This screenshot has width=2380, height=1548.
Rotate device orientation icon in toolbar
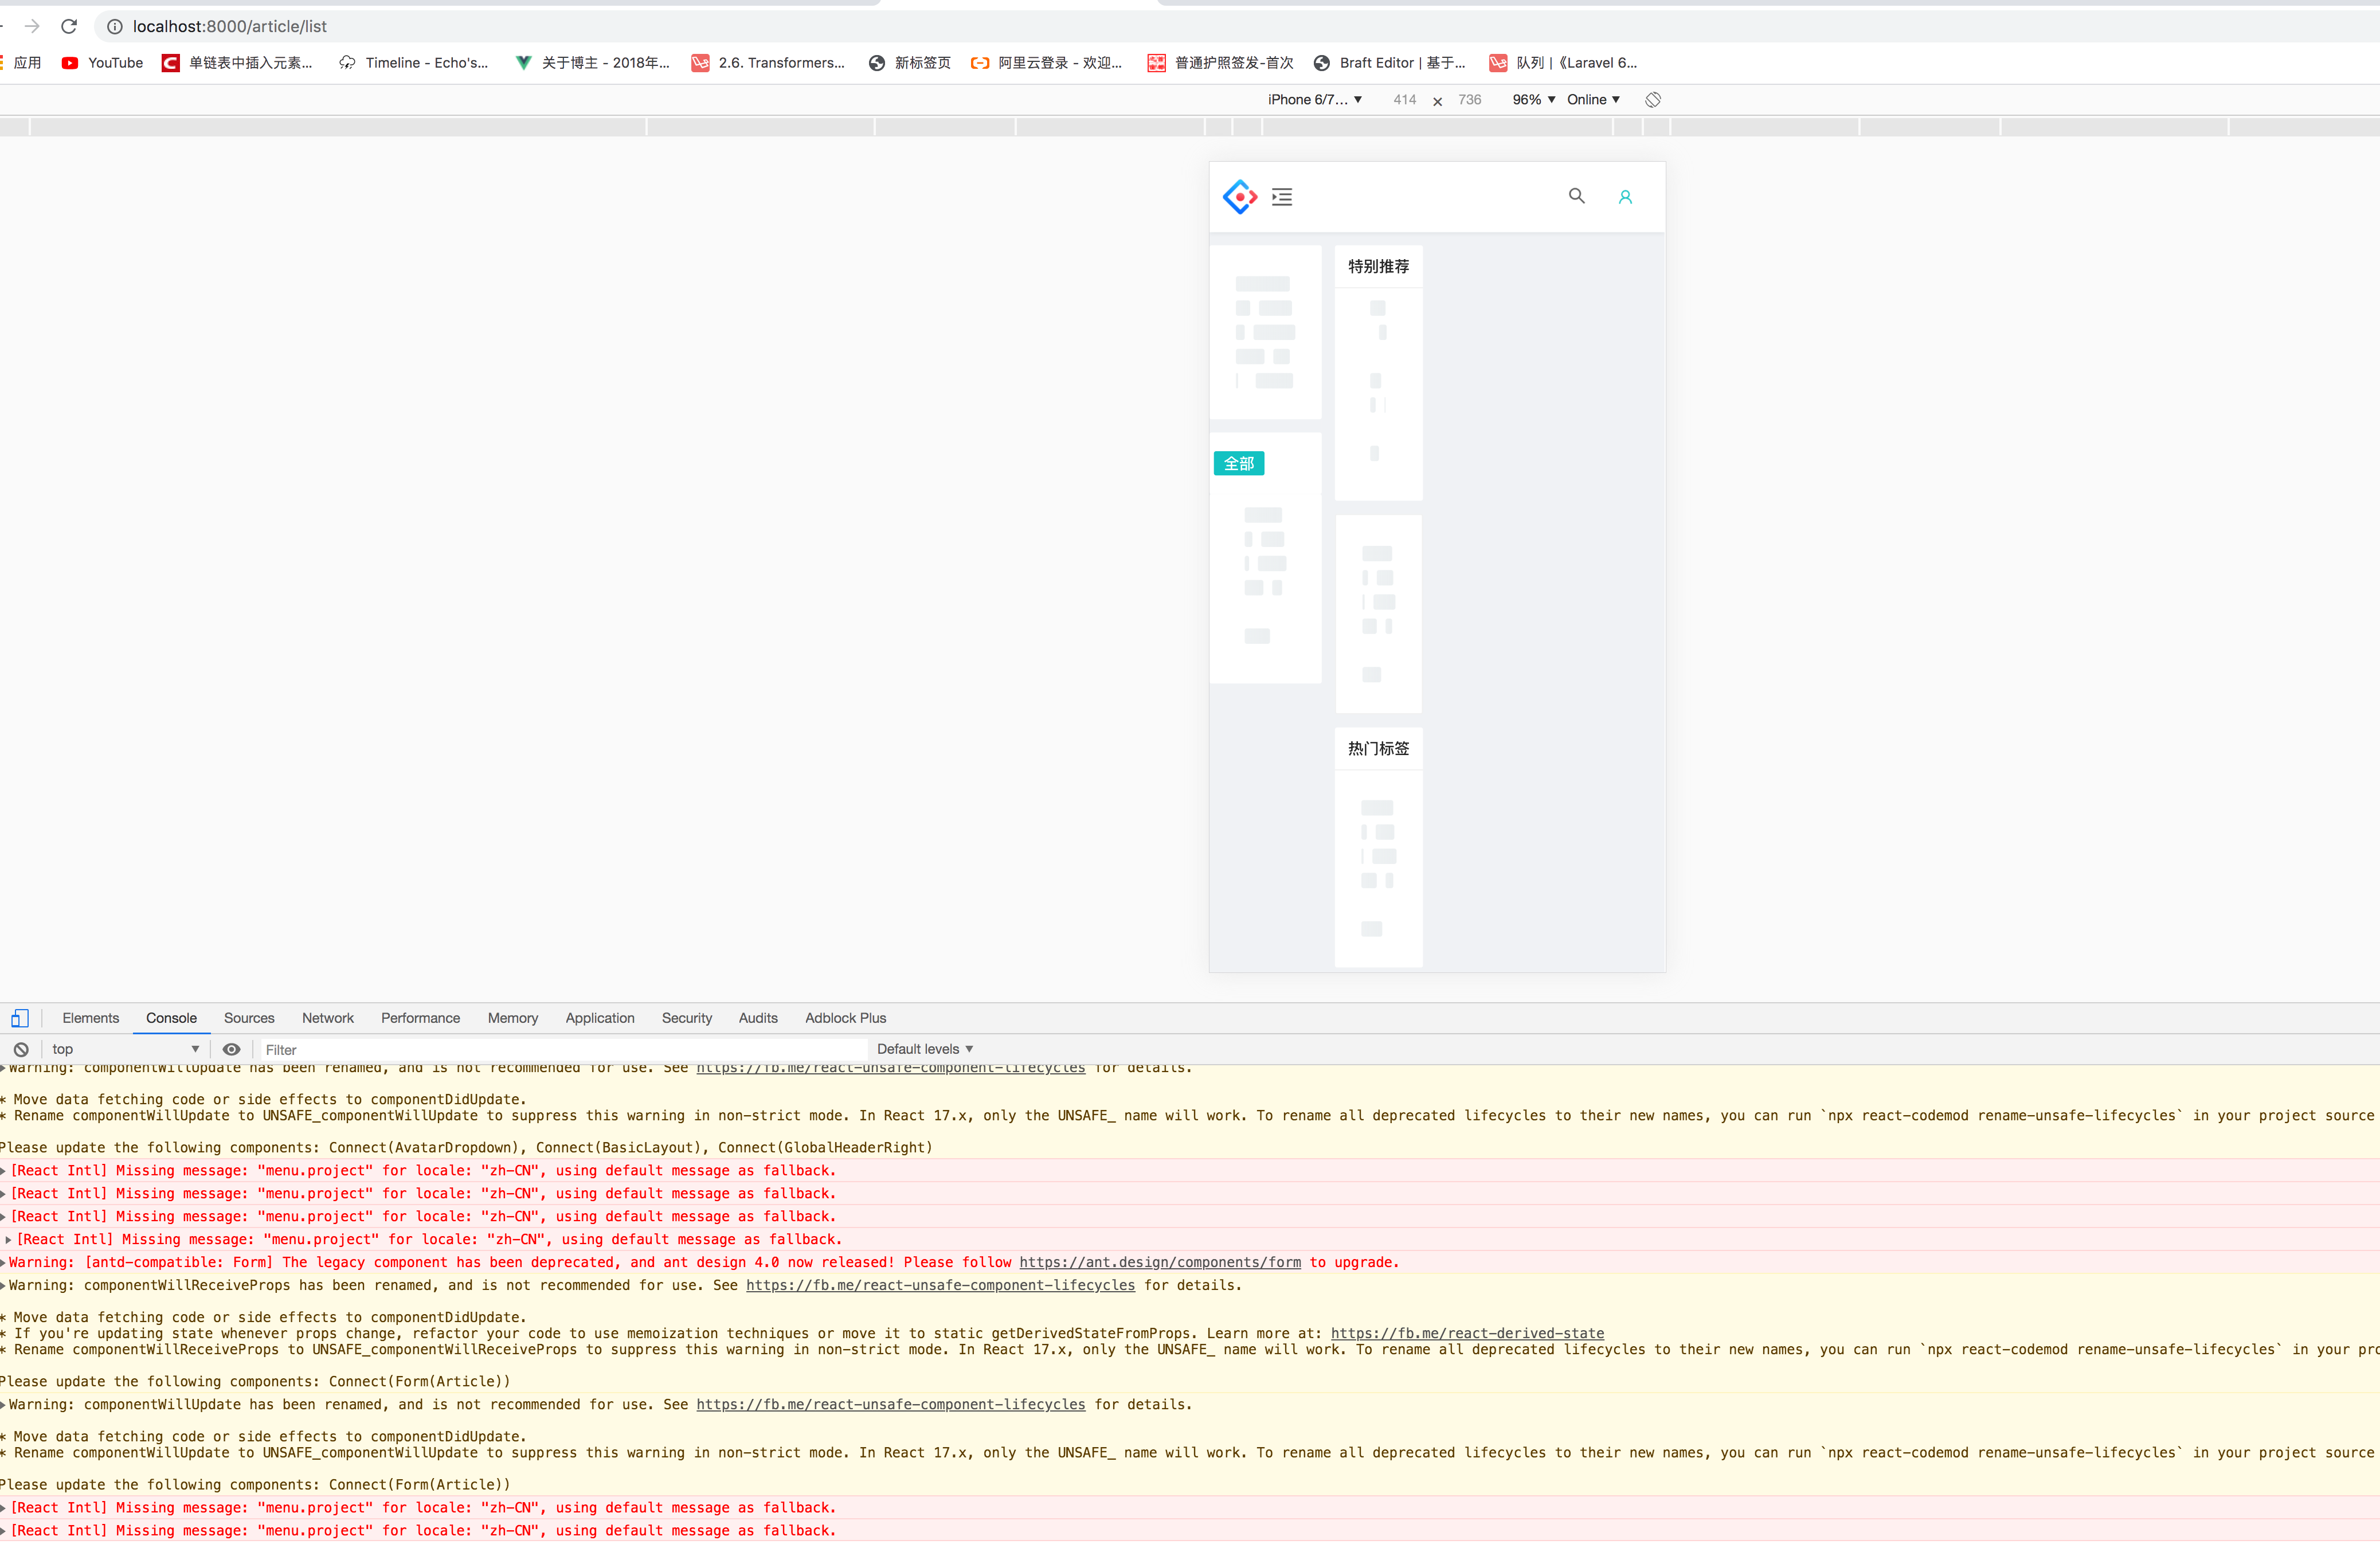click(1653, 100)
